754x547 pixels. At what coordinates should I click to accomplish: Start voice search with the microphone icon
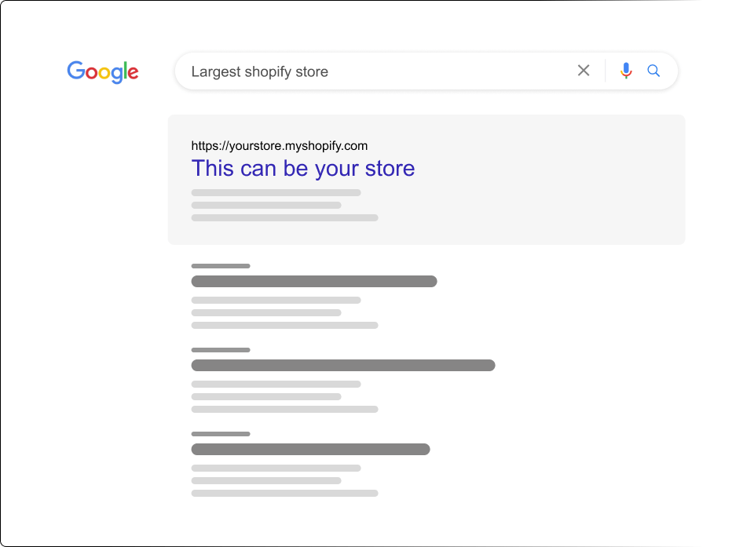click(x=626, y=71)
